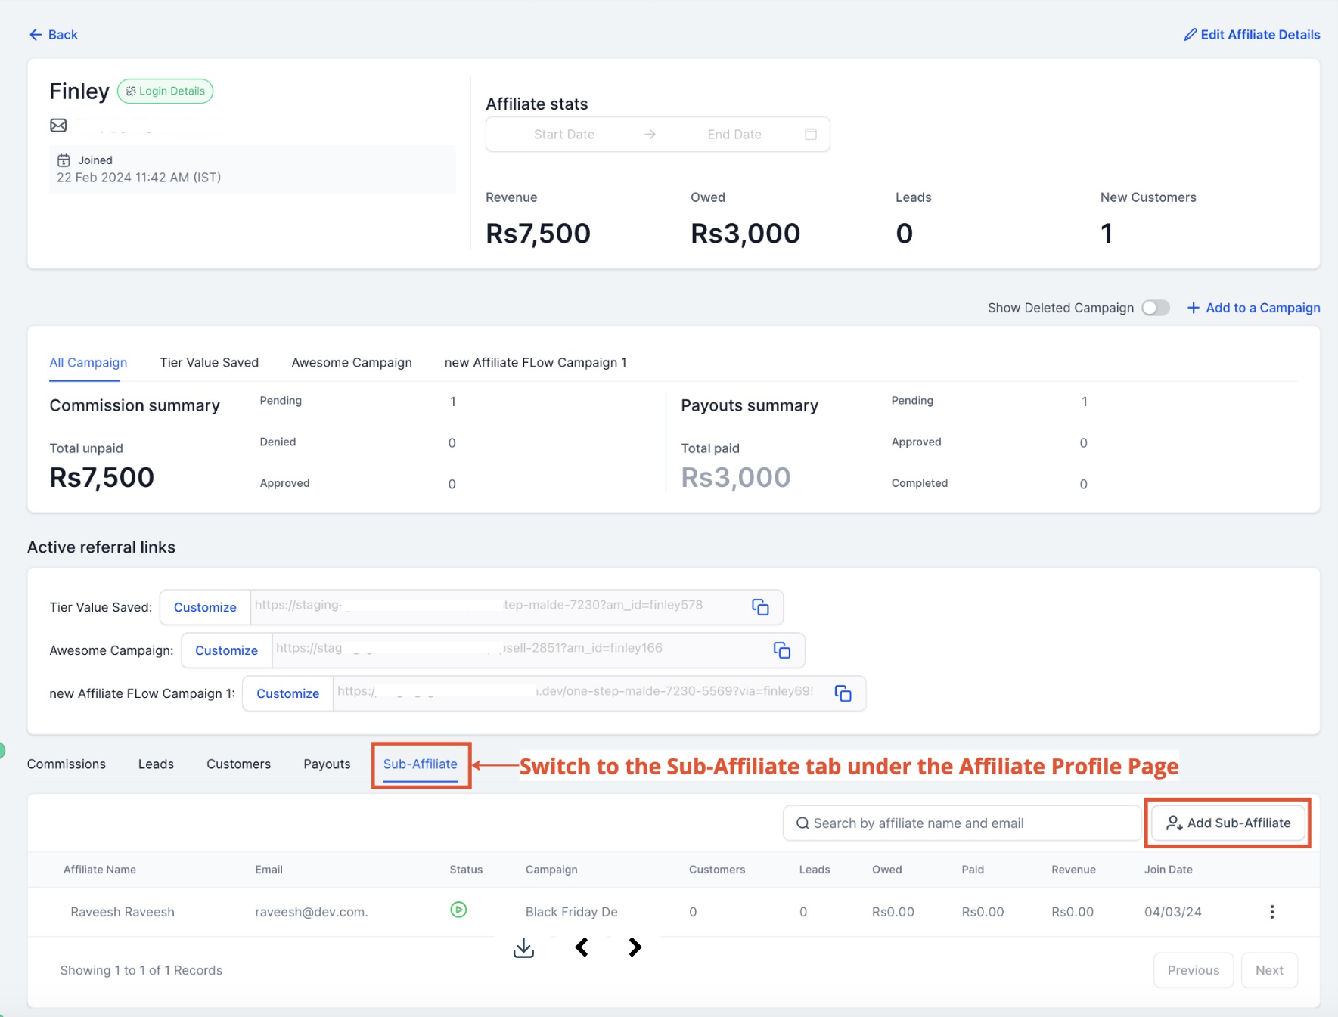Click Showing 1 to 1 of 1 Records text
The width and height of the screenshot is (1338, 1017).
pos(141,970)
